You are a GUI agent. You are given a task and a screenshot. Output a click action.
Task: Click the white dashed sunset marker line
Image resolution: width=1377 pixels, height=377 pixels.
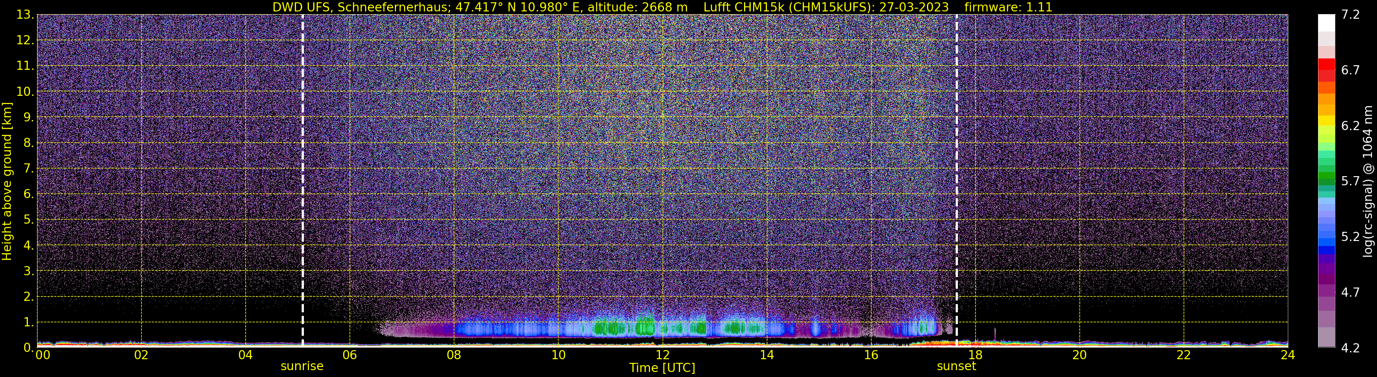tap(956, 180)
